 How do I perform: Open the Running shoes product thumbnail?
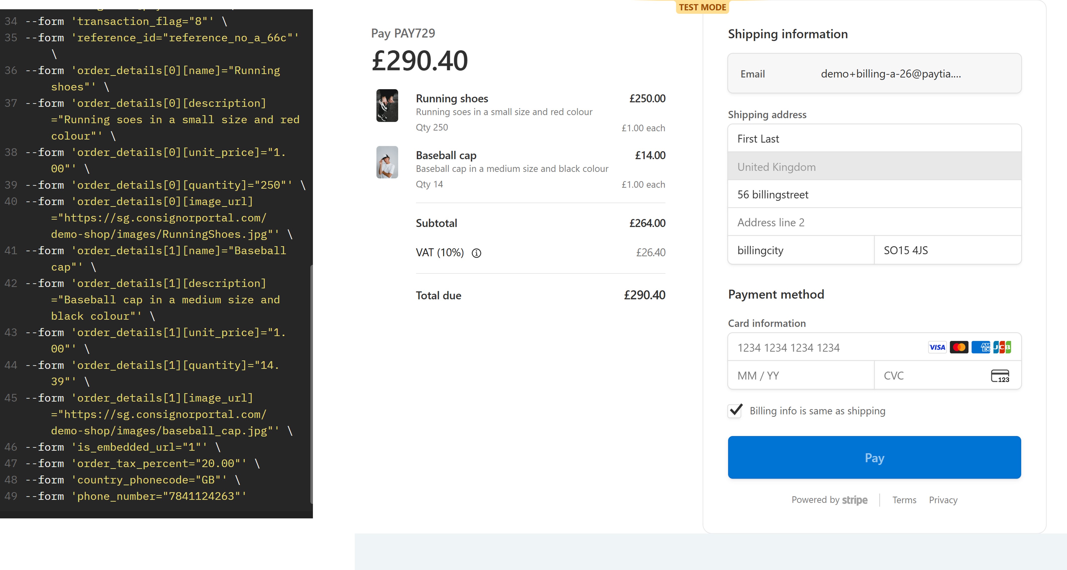pos(387,106)
